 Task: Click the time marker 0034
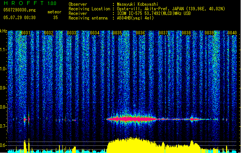[x=95, y=33]
